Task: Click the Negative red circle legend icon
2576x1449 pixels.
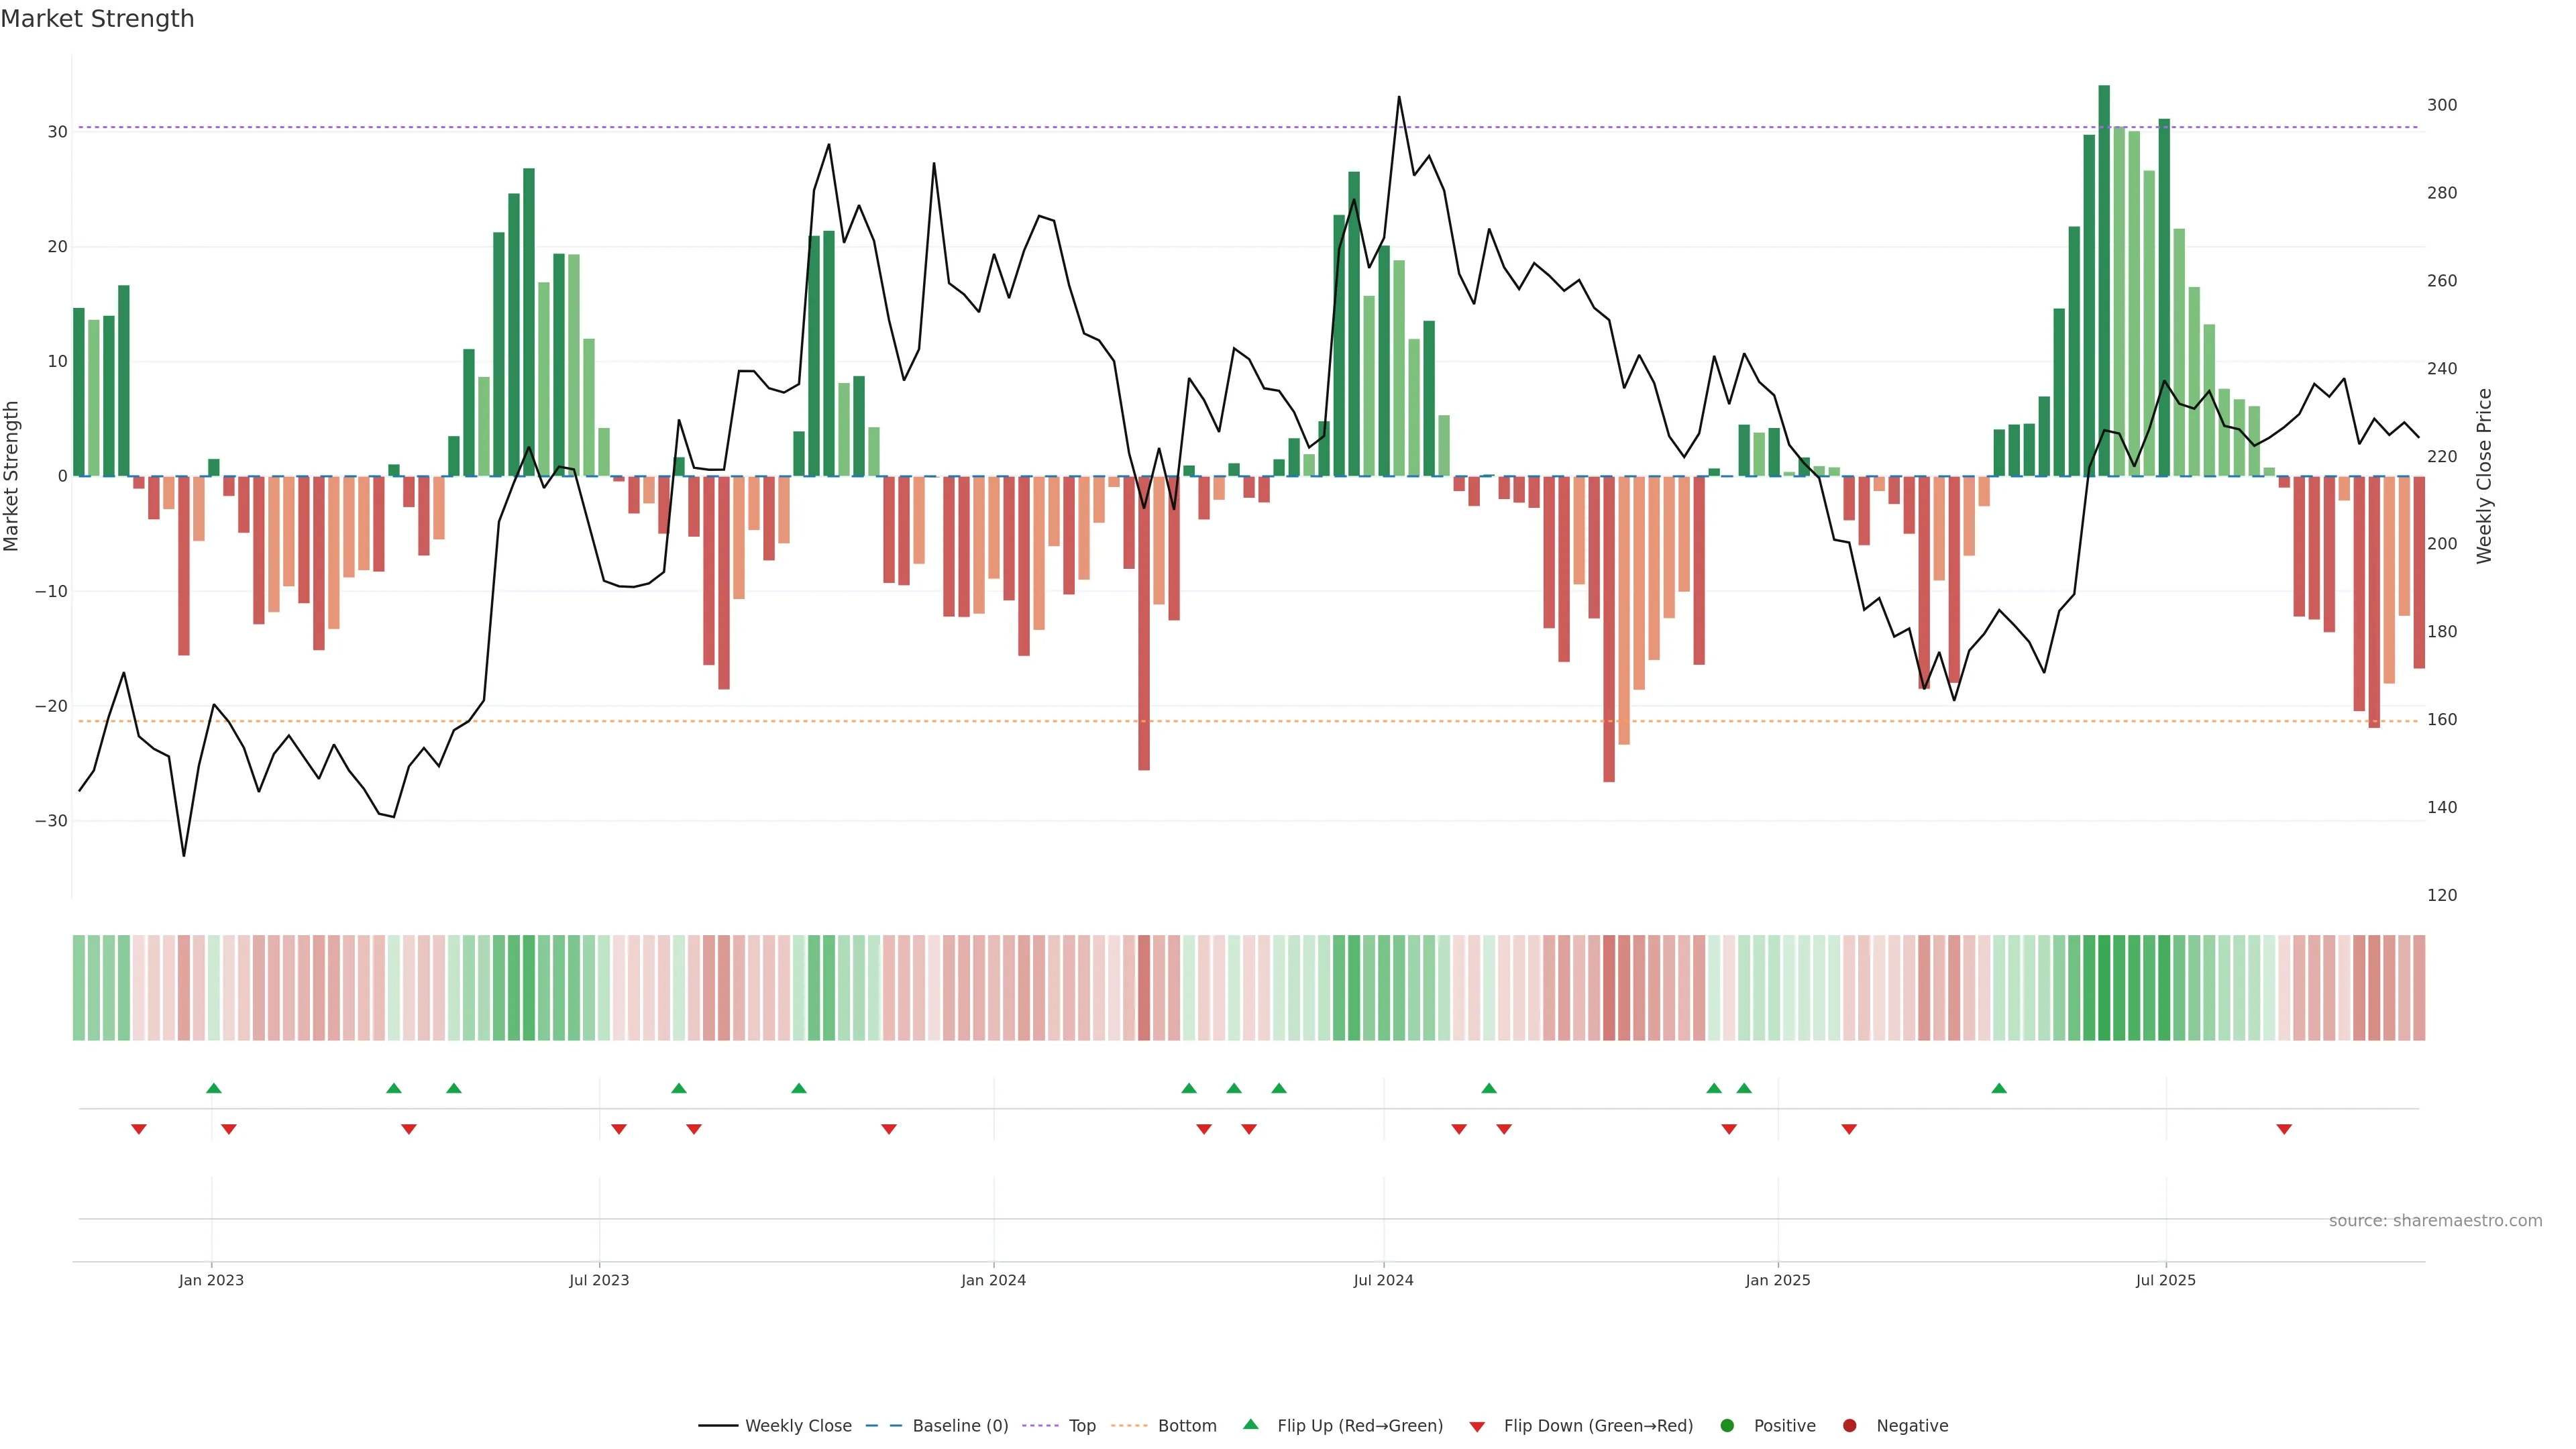Action: [1849, 1425]
